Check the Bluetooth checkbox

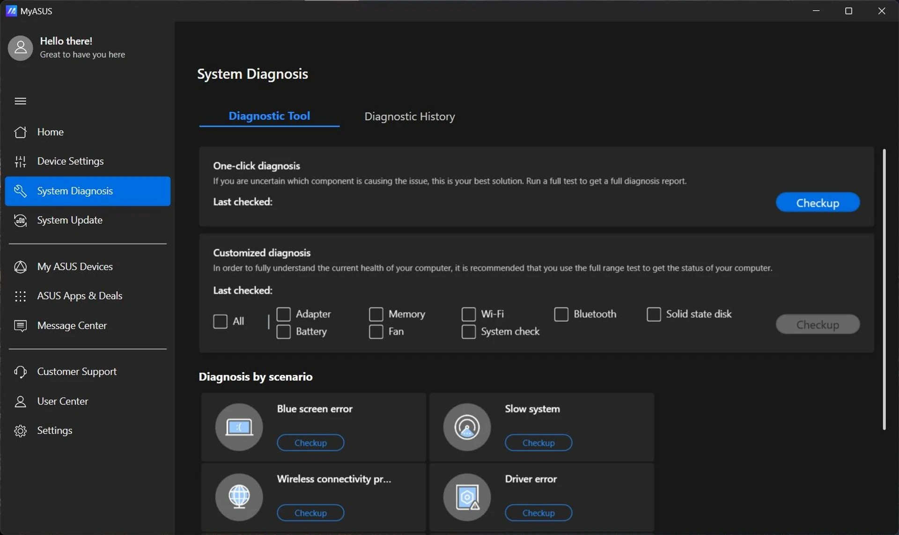[561, 314]
